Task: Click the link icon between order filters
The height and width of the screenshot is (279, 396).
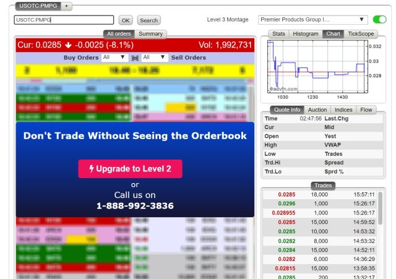Action: click(135, 58)
